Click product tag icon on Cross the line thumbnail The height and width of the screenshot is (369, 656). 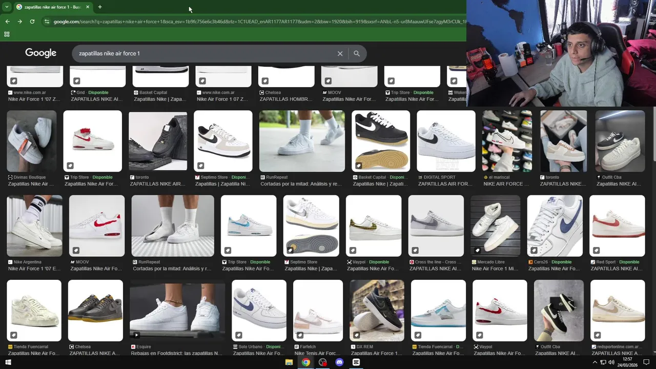point(415,250)
